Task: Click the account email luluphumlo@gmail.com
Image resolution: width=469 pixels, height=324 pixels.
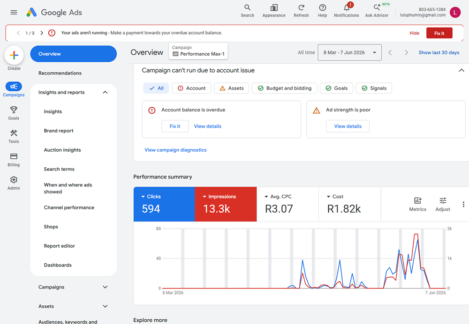Action: coord(423,15)
